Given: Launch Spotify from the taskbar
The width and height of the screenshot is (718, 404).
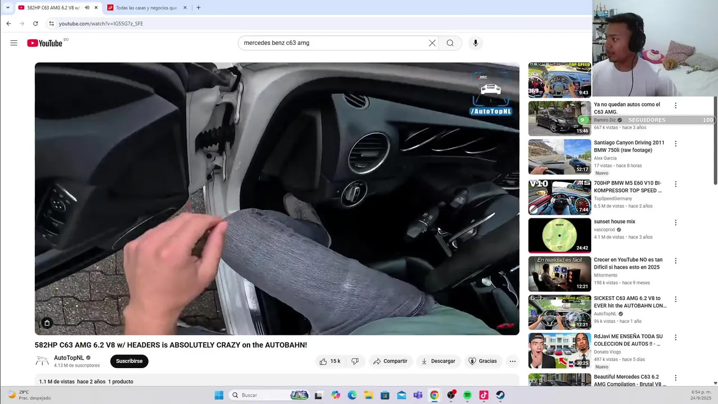Looking at the screenshot, I should point(467,395).
